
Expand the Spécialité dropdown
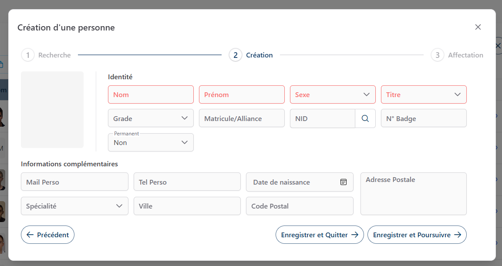74,206
